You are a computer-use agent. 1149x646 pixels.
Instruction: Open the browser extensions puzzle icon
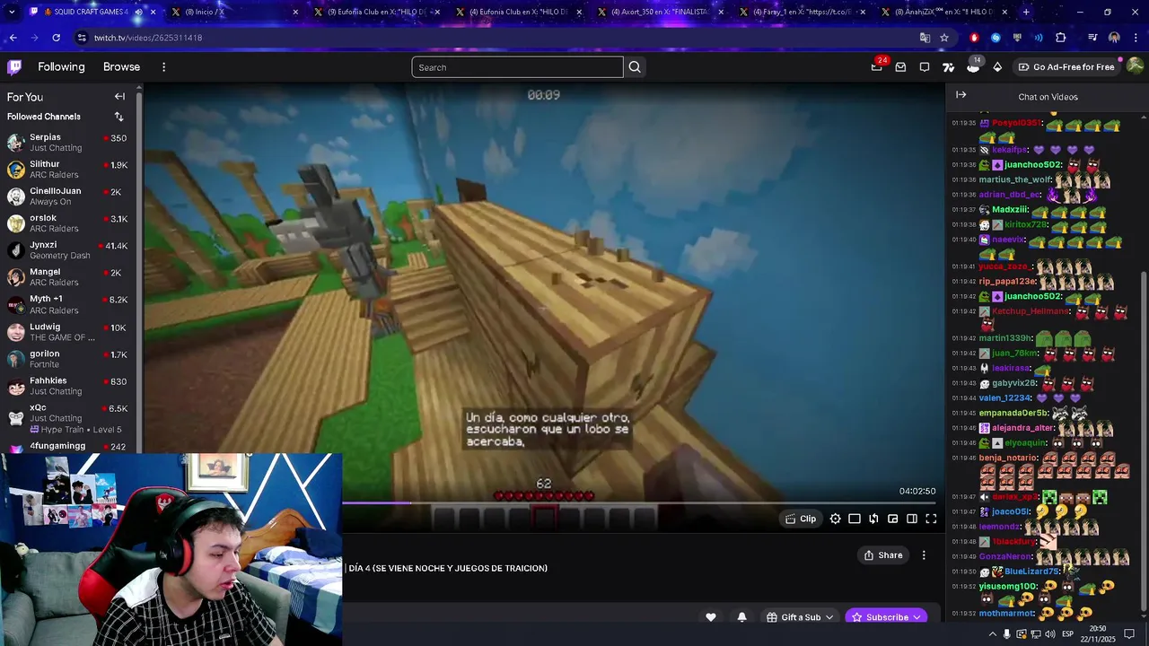(1060, 38)
